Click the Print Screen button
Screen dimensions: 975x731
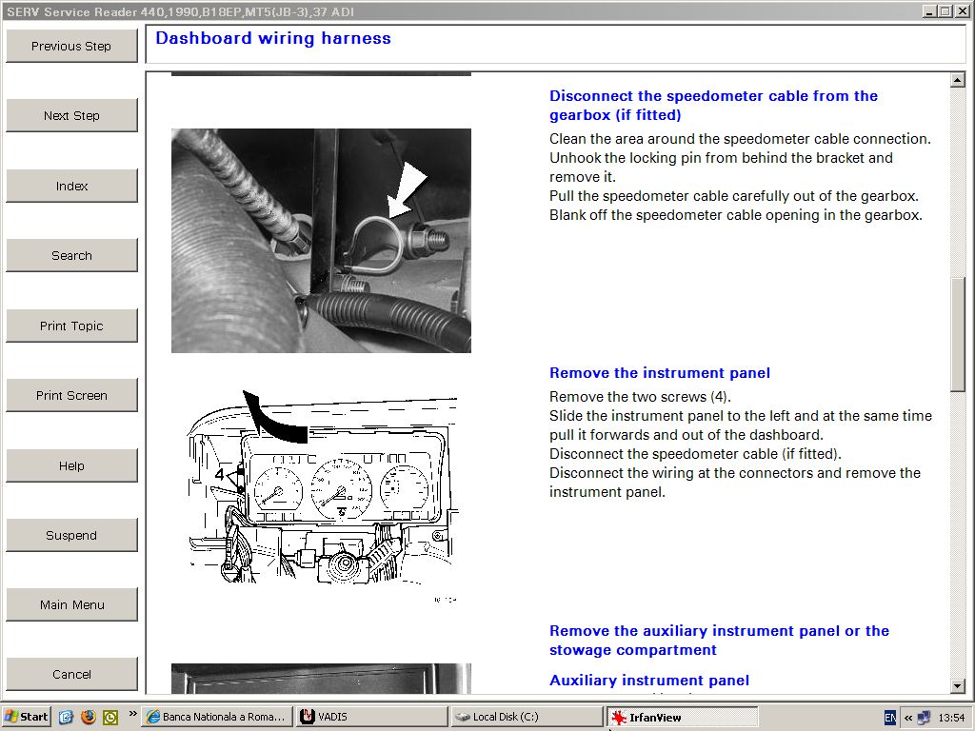[x=71, y=395]
